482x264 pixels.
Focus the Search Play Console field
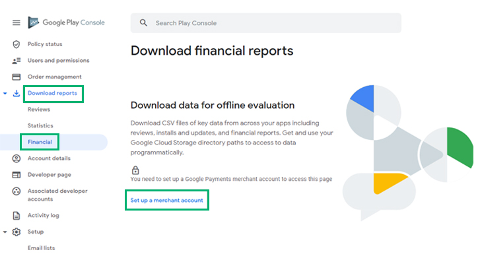click(266, 23)
